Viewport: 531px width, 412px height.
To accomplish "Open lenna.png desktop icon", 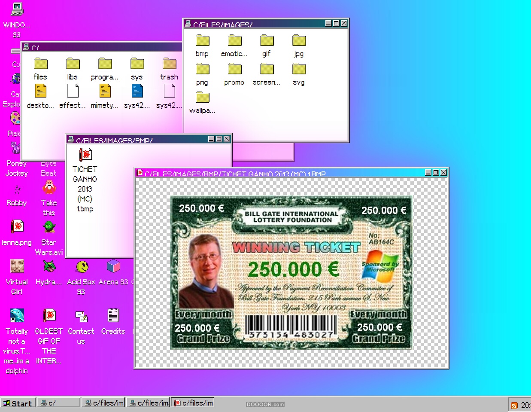I will [17, 226].
